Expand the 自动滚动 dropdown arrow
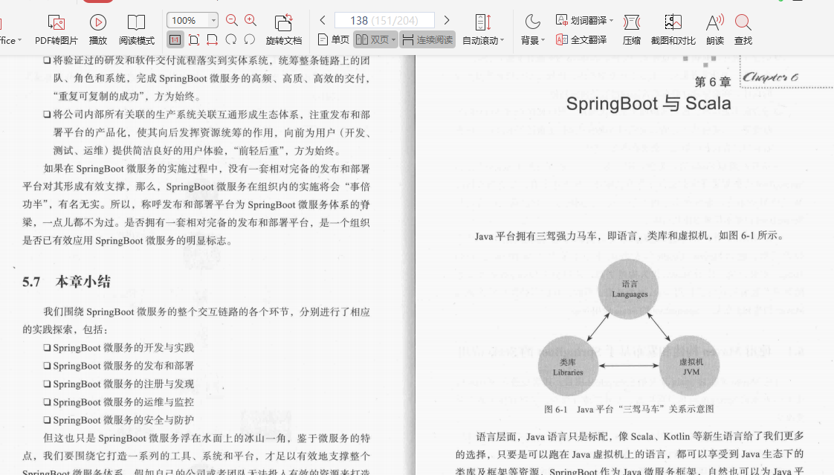 pyautogui.click(x=502, y=40)
